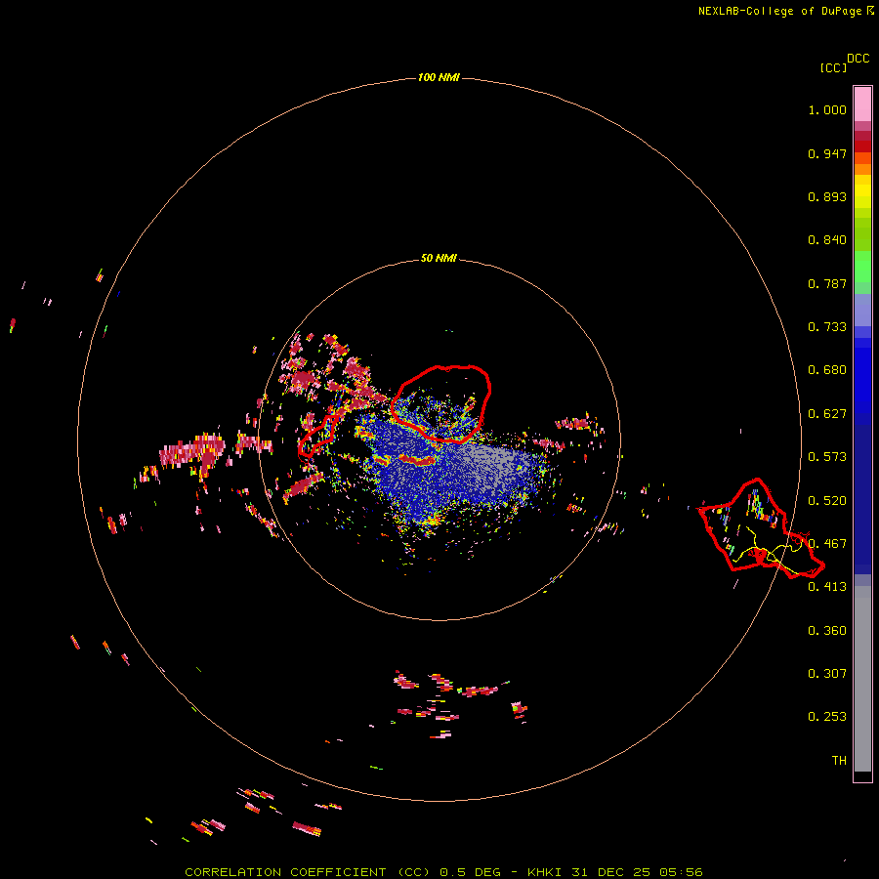
Task: Click the 0.5 DEG elevation angle text
Action: pyautogui.click(x=471, y=872)
